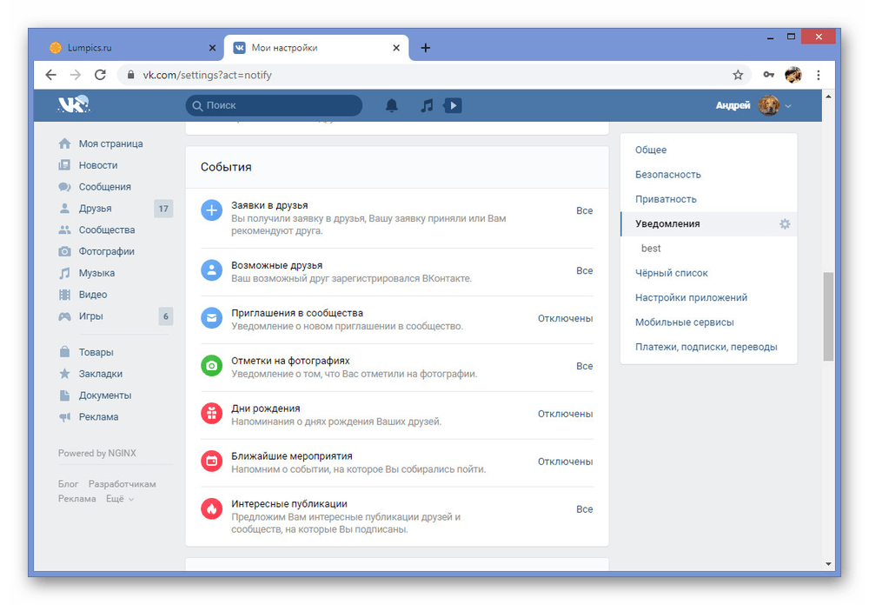This screenshot has height=605, width=869.
Task: Click the VK logo in header
Action: tap(74, 104)
